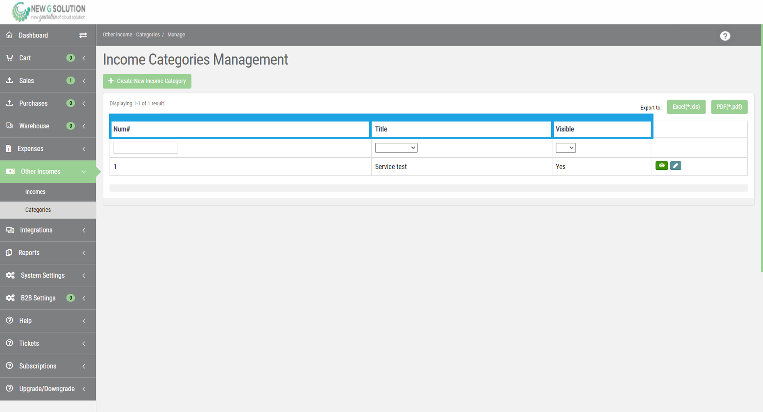Click the Warehouse sidebar icon
The height and width of the screenshot is (412, 763).
pos(9,126)
